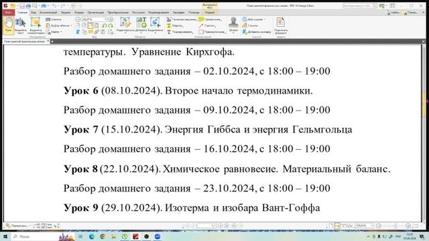Screen dimensions: 429x241
Task: Switch to the Home (Главная) tab
Action: 22,13
